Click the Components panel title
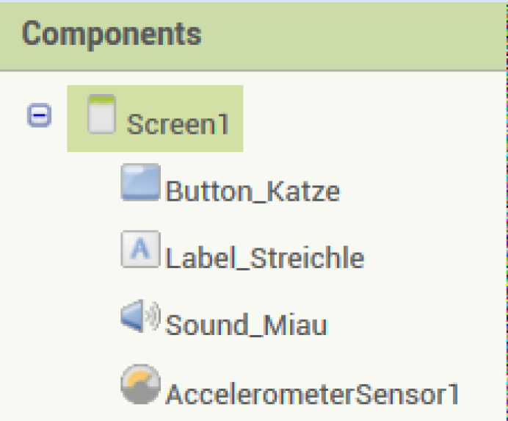Image resolution: width=508 pixels, height=421 pixels. tap(112, 34)
